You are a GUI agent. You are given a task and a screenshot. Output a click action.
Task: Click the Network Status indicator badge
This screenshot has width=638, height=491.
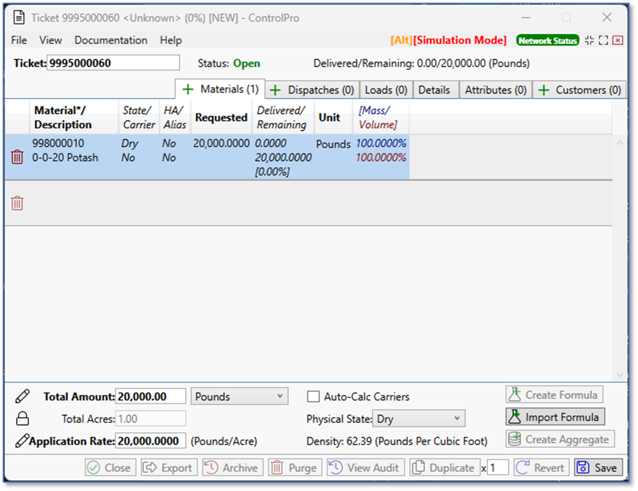tap(548, 40)
